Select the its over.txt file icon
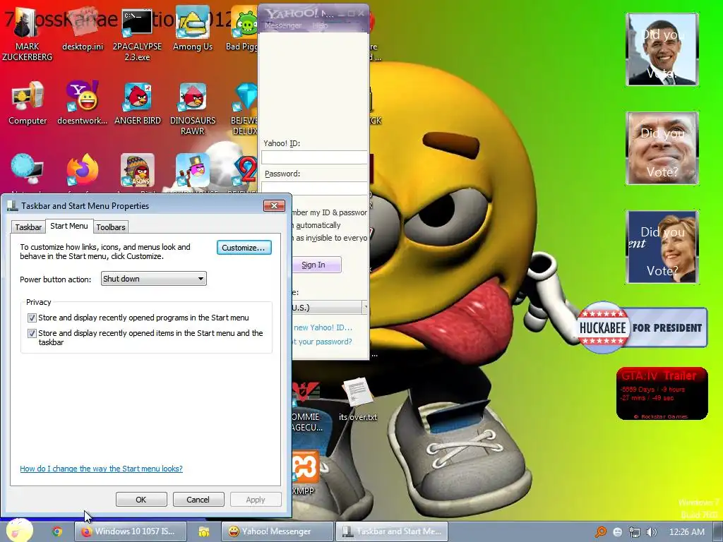 pos(358,399)
